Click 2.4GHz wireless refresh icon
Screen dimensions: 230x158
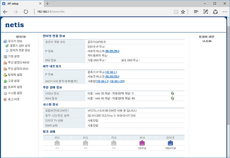172,93
